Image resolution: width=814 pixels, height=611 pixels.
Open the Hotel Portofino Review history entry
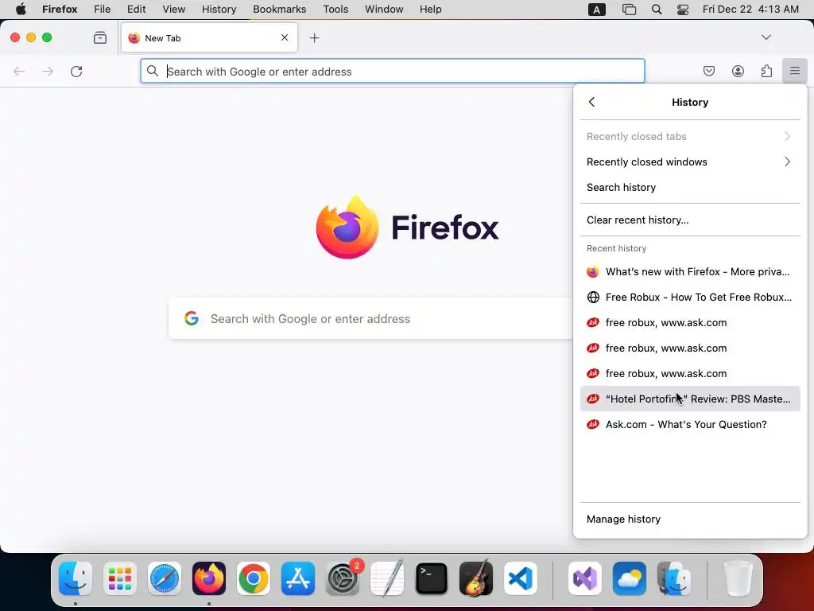[690, 399]
